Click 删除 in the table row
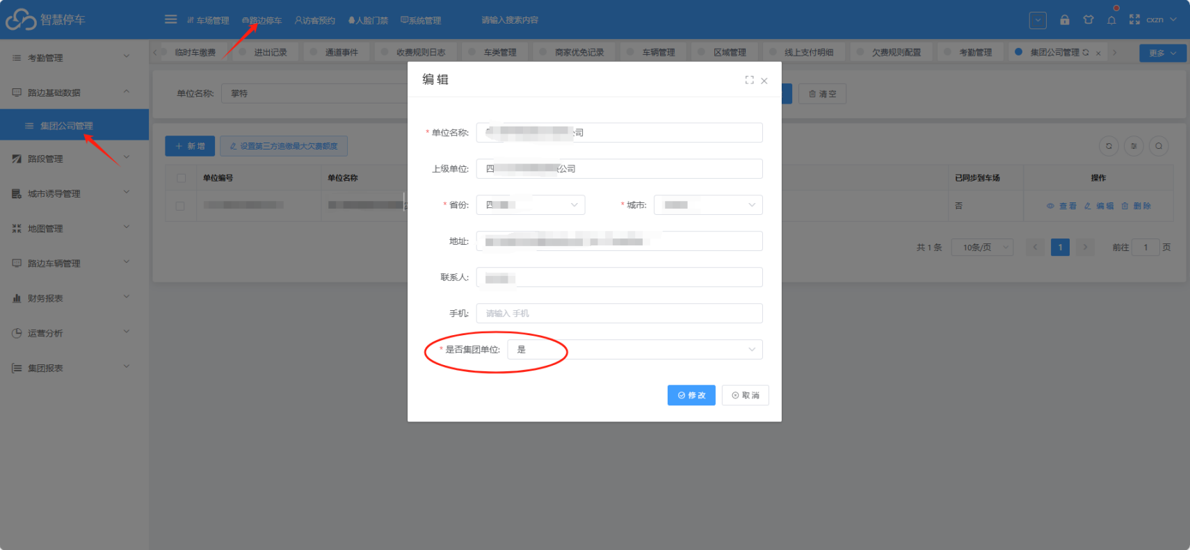Screen dimensions: 1190x550 pyautogui.click(x=1136, y=206)
